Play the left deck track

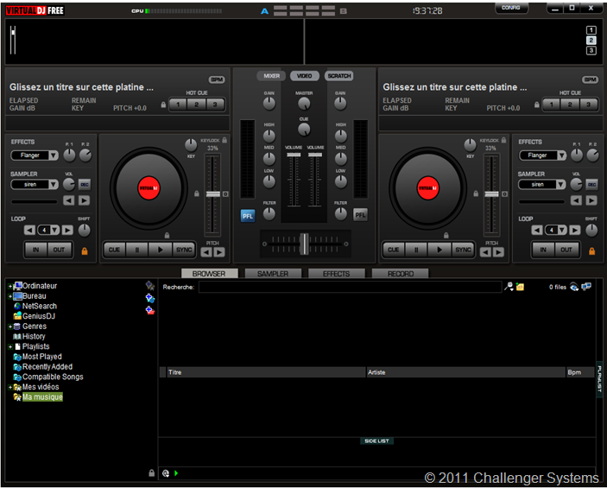(x=161, y=250)
